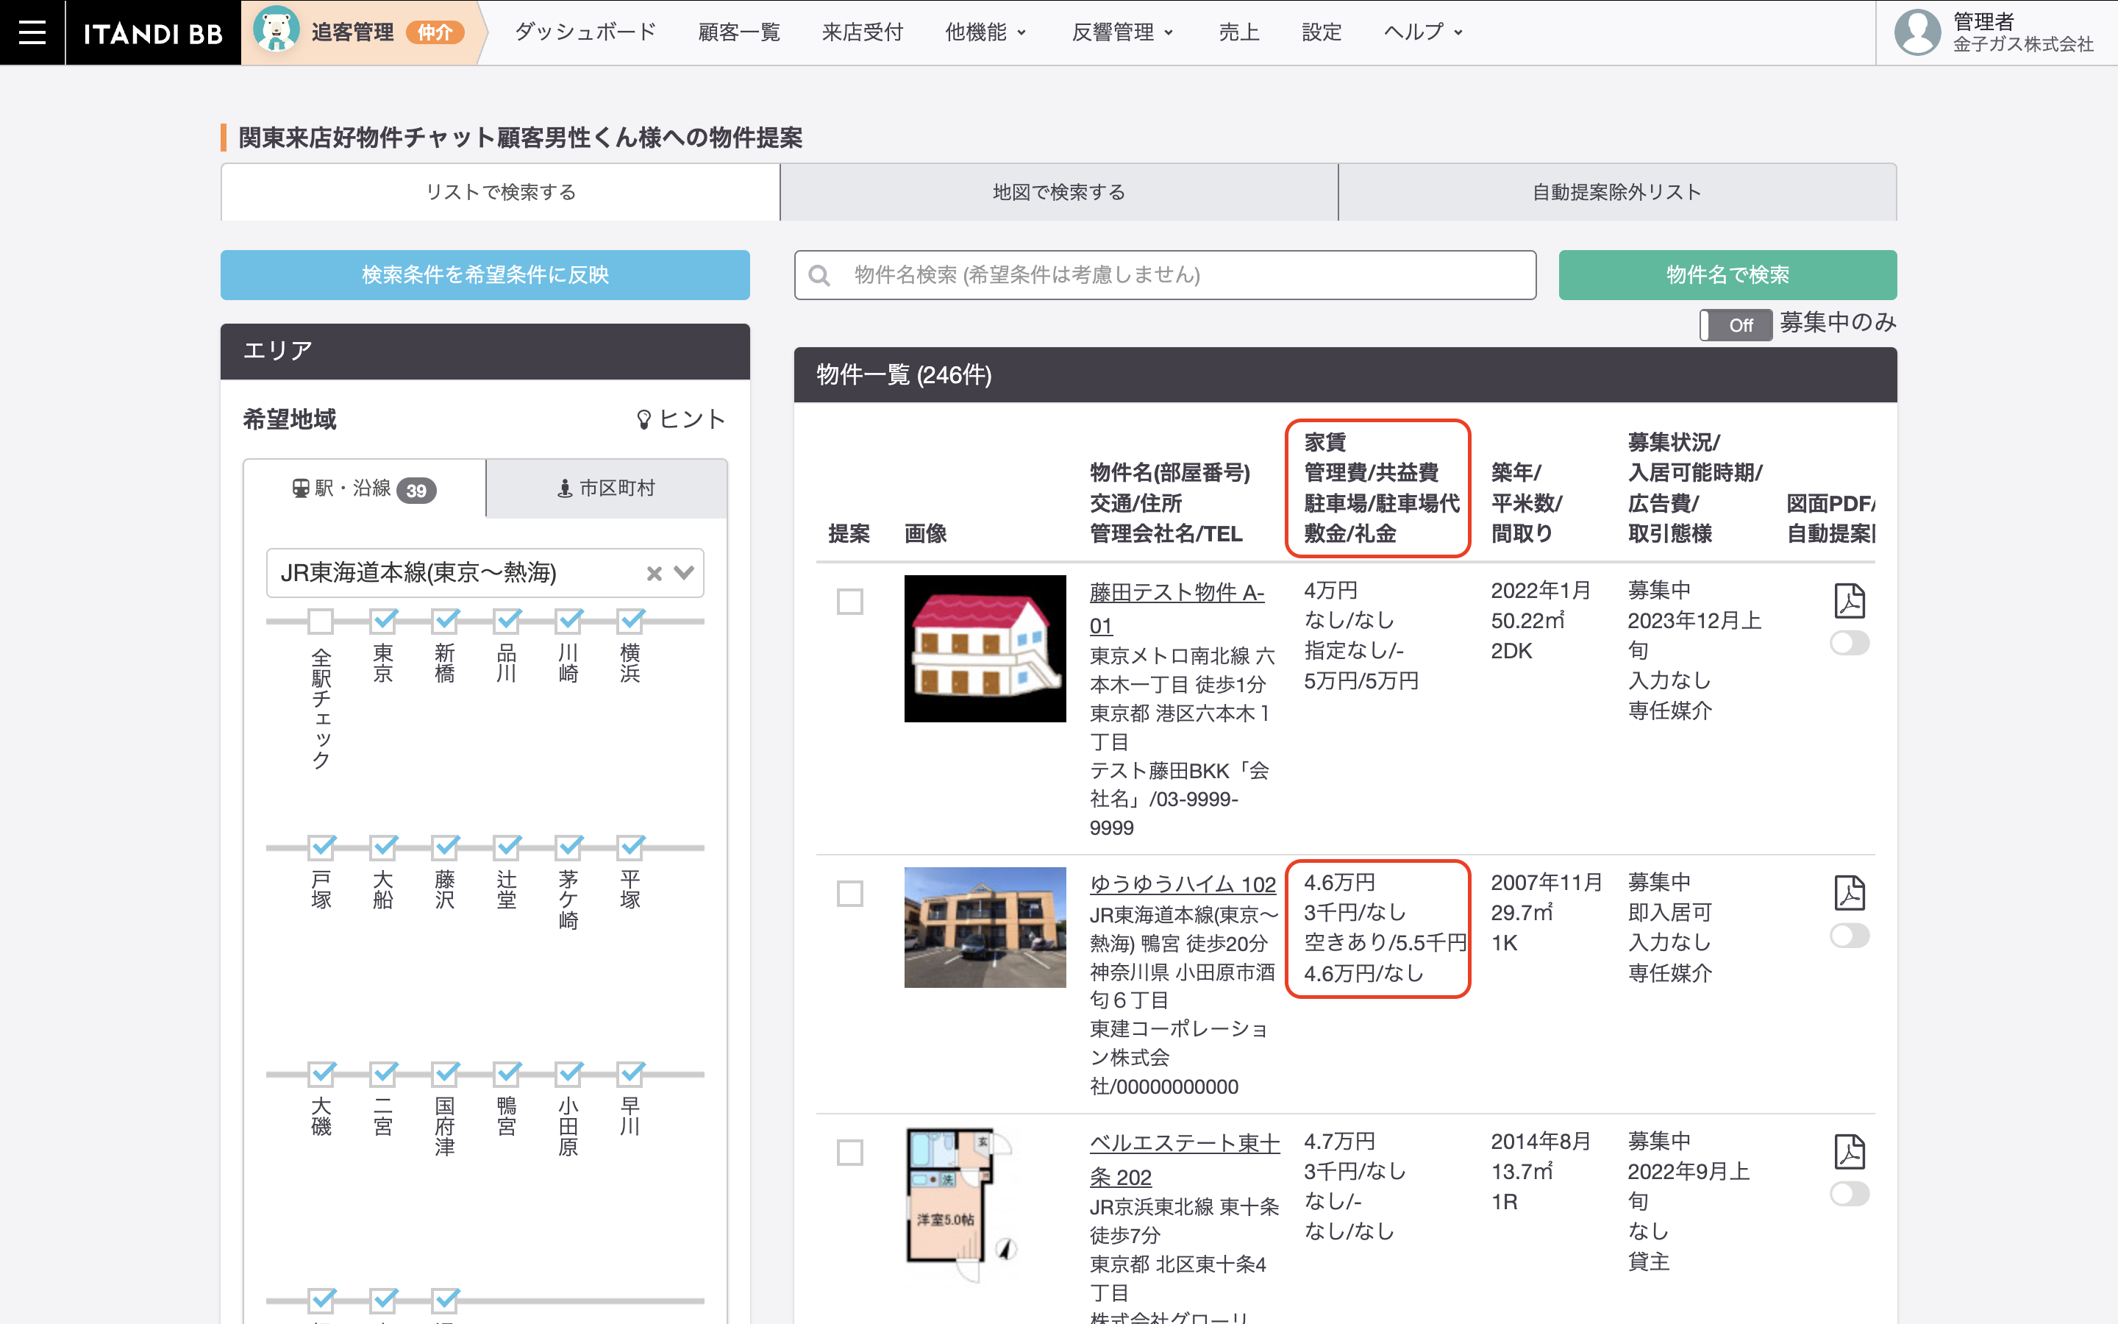This screenshot has height=1324, width=2118.
Task: Click 物件名で検索 button
Action: pos(1727,275)
